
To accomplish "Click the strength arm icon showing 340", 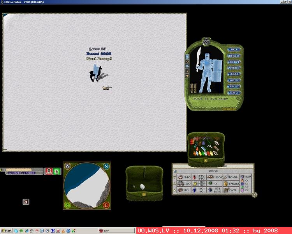I will 180,177.
